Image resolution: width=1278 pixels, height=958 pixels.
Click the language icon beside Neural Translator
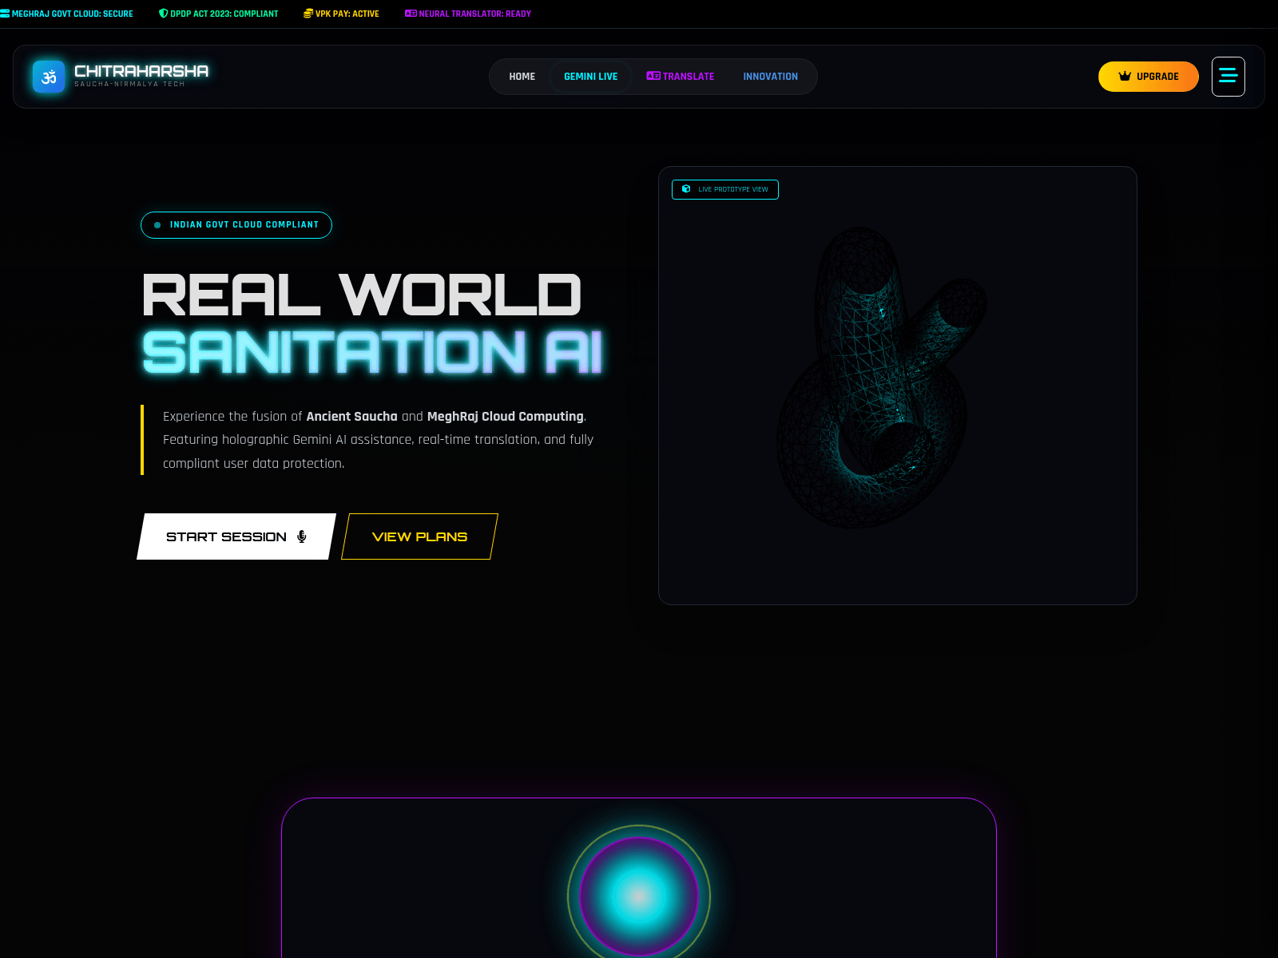point(411,14)
